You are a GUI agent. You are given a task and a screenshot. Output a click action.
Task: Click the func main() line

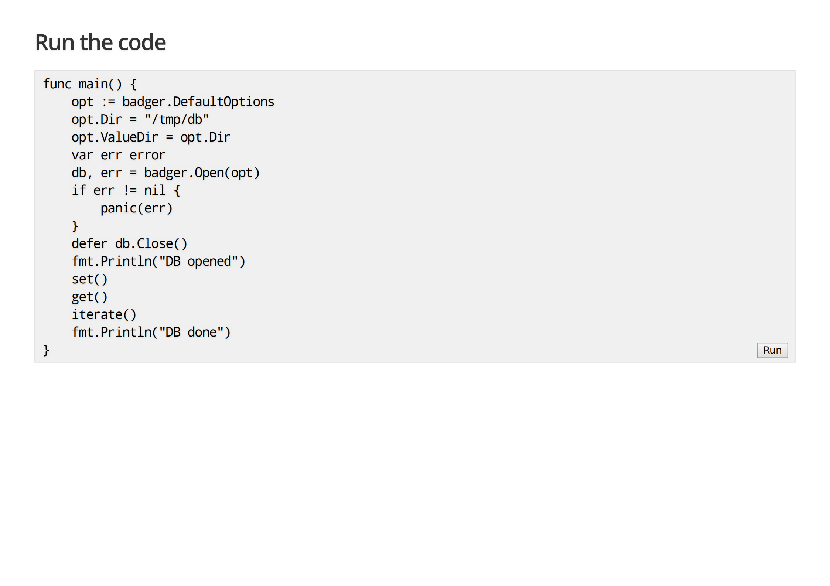90,84
